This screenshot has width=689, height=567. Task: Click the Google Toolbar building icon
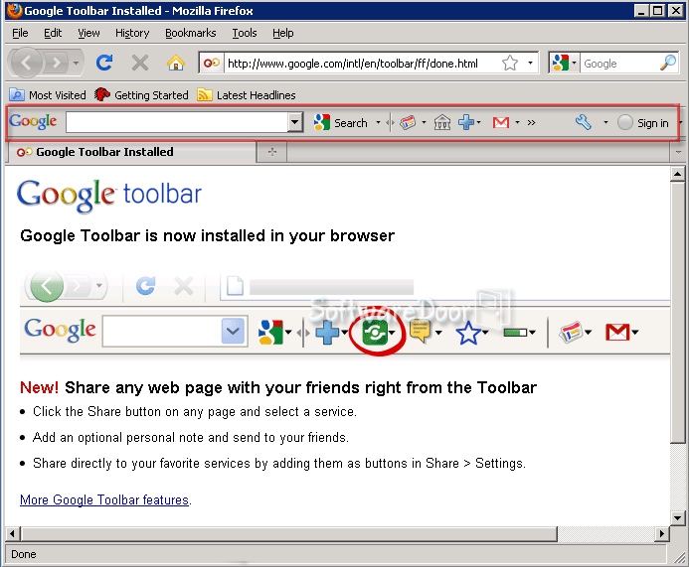pyautogui.click(x=442, y=122)
